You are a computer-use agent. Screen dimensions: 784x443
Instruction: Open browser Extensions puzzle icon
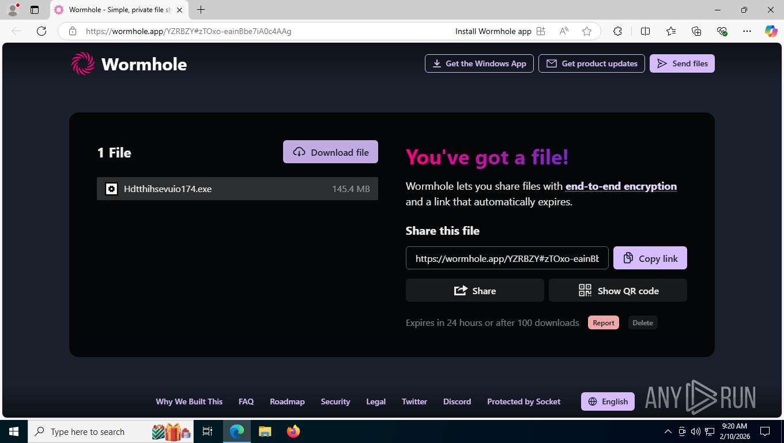(617, 31)
